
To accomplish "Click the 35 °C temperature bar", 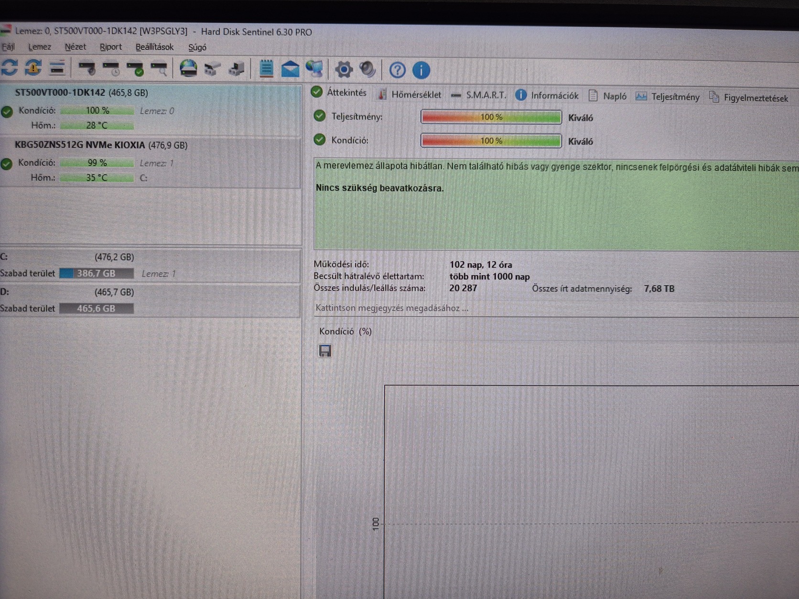I will (97, 178).
